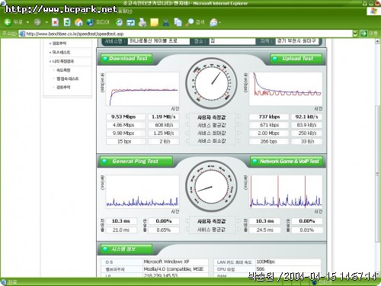The width and height of the screenshot is (381, 286).
Task: Refresh the page using the refresh icon
Action: tap(67, 22)
